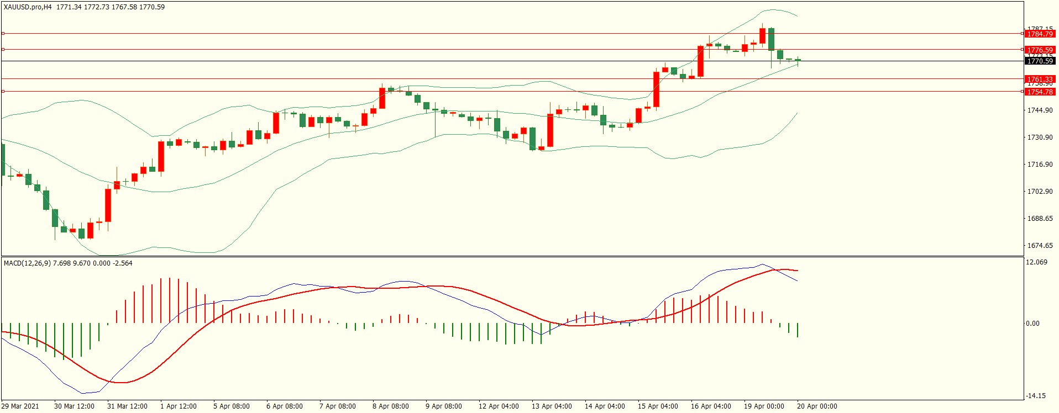1059x413 pixels.
Task: Click the 1784.79 red price label
Action: pos(1040,34)
